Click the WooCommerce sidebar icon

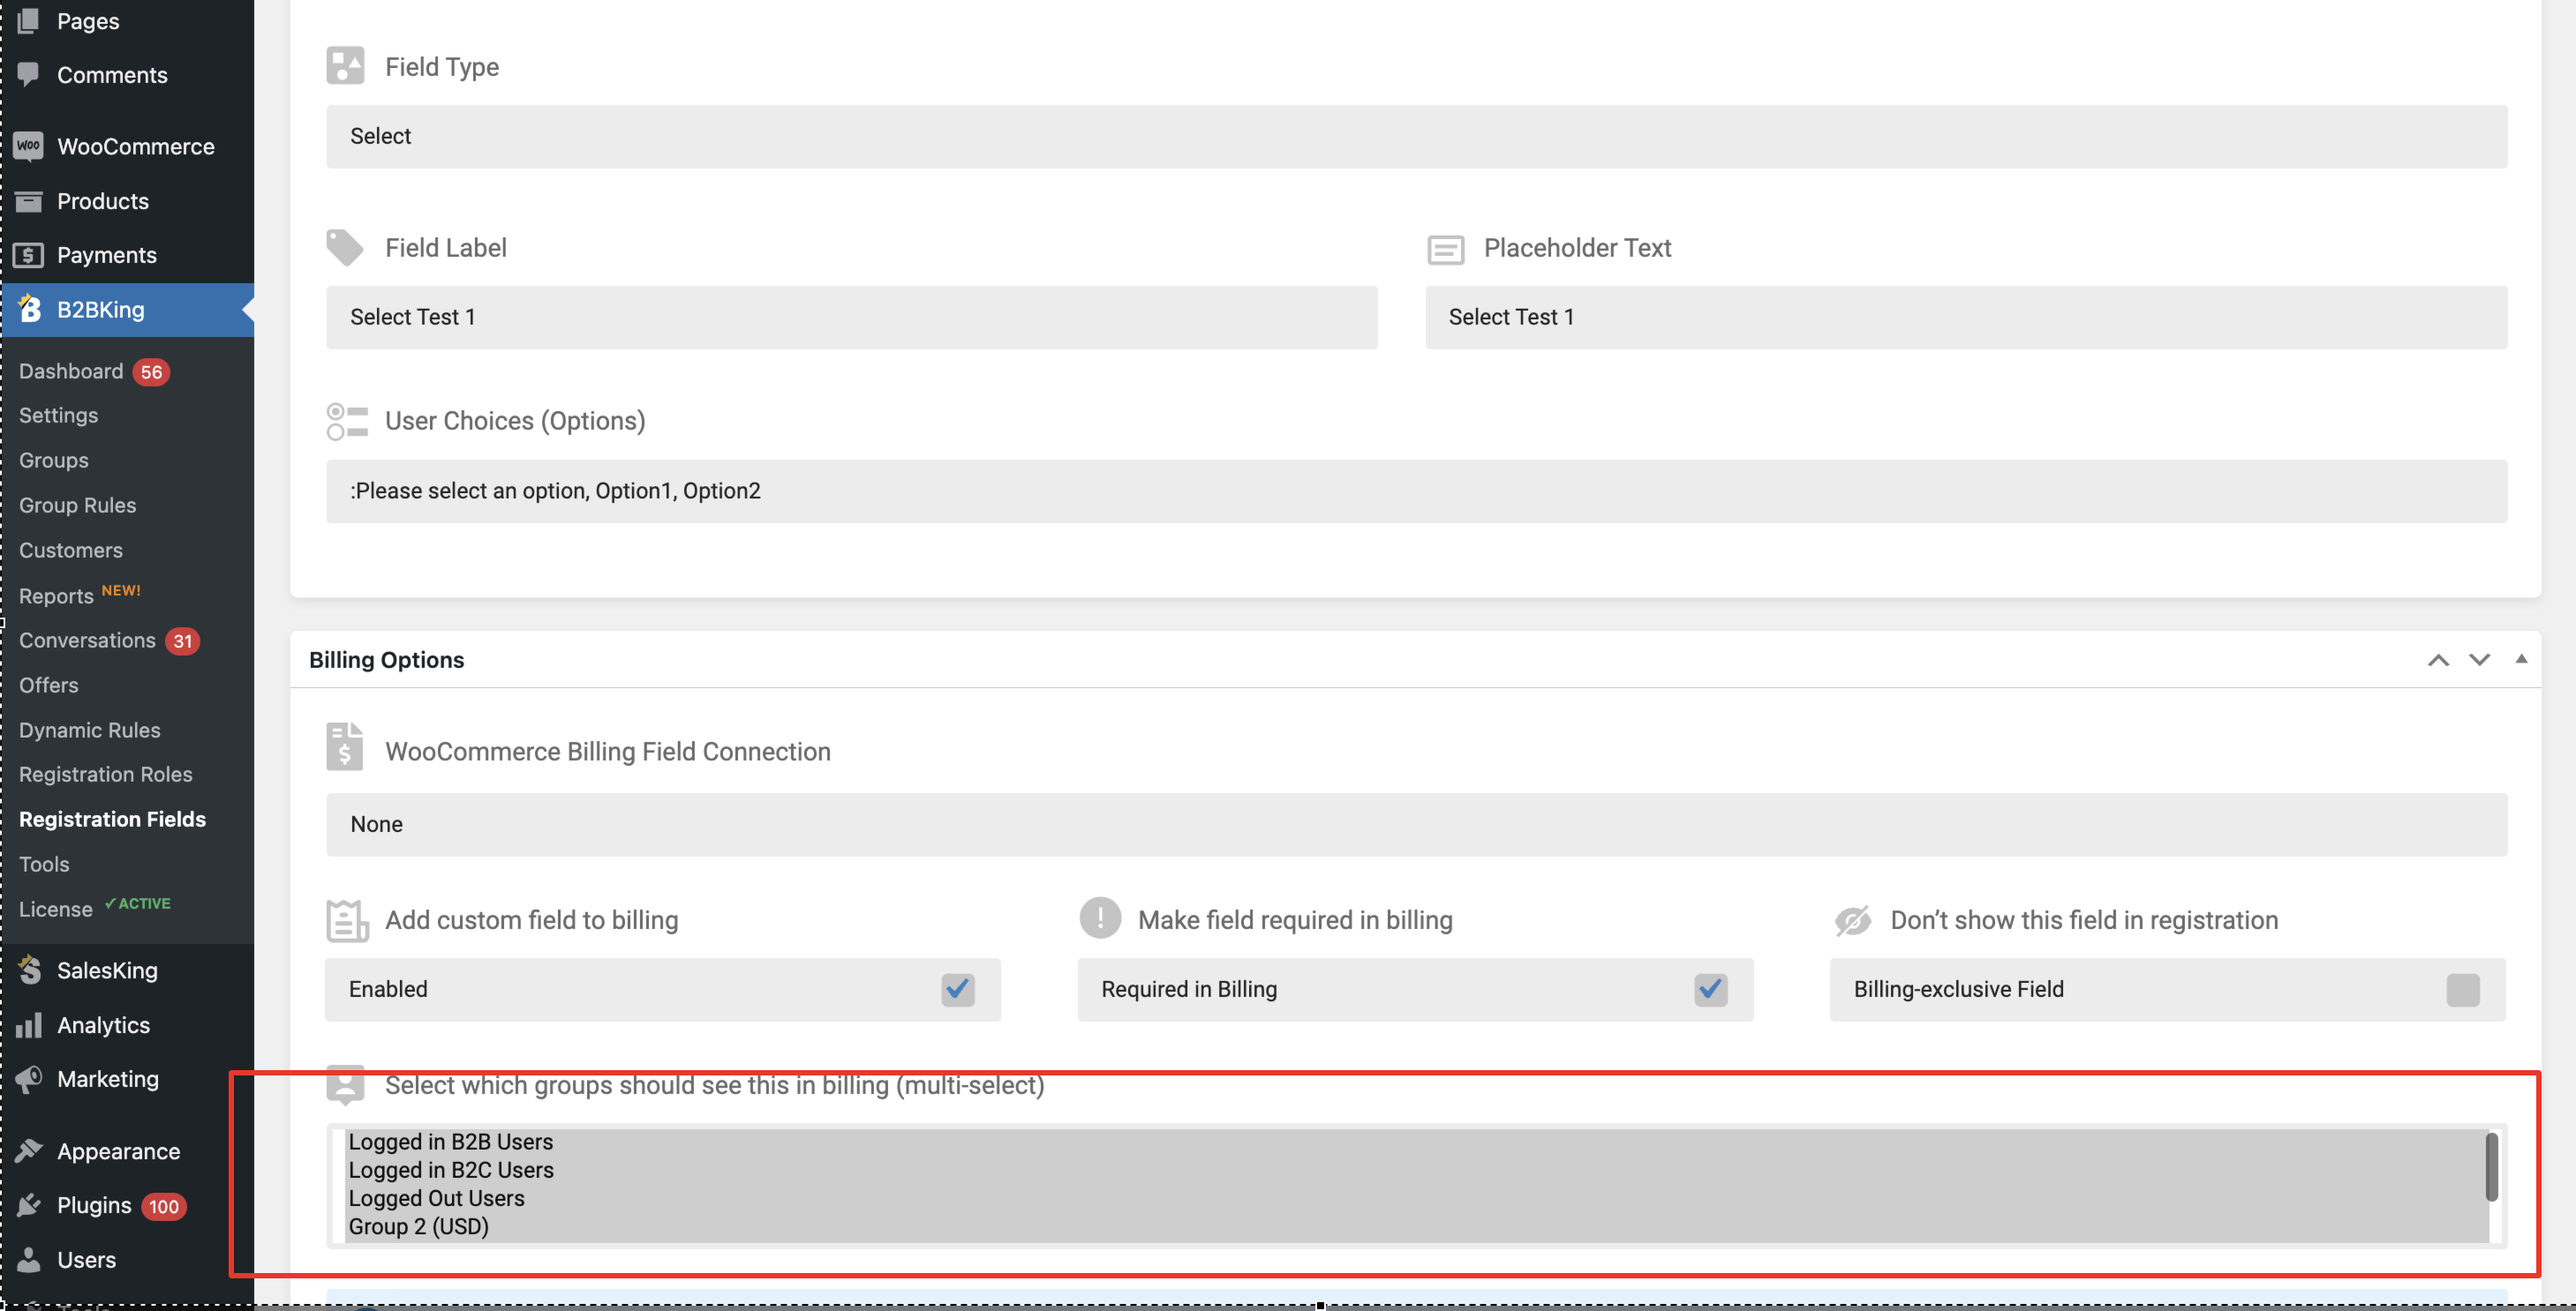[29, 146]
